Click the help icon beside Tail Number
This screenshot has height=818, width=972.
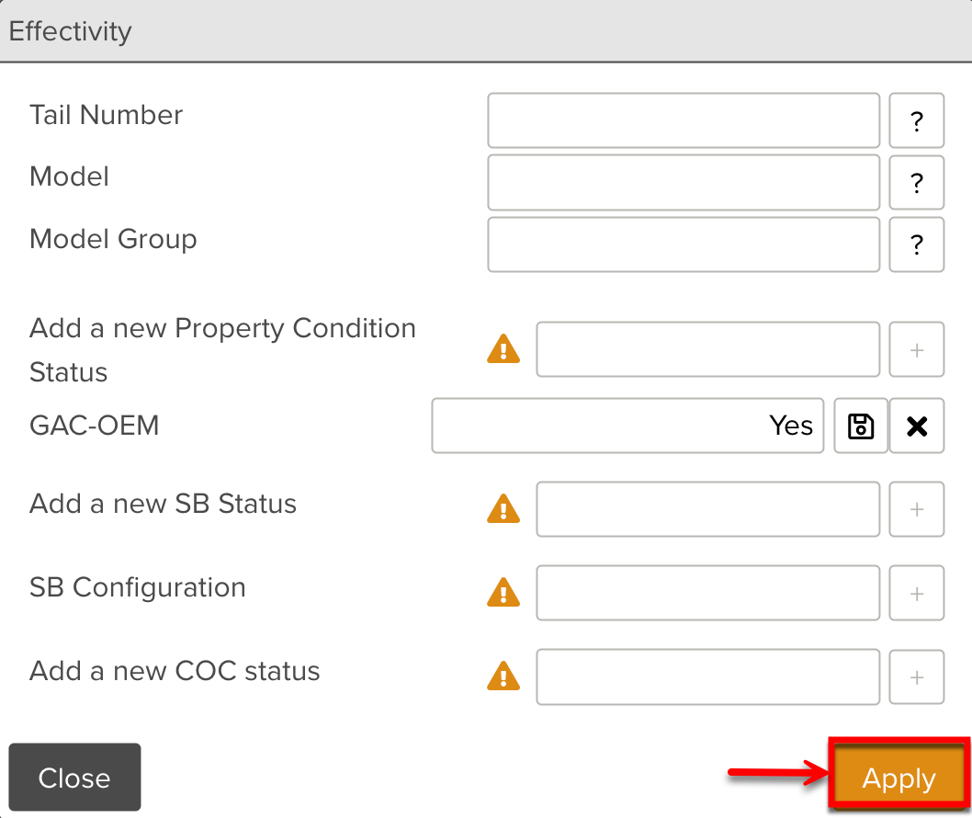pos(916,120)
